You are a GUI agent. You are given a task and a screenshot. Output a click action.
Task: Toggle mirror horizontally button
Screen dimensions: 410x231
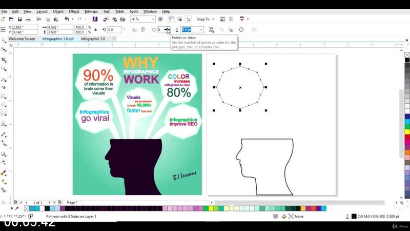[135, 30]
